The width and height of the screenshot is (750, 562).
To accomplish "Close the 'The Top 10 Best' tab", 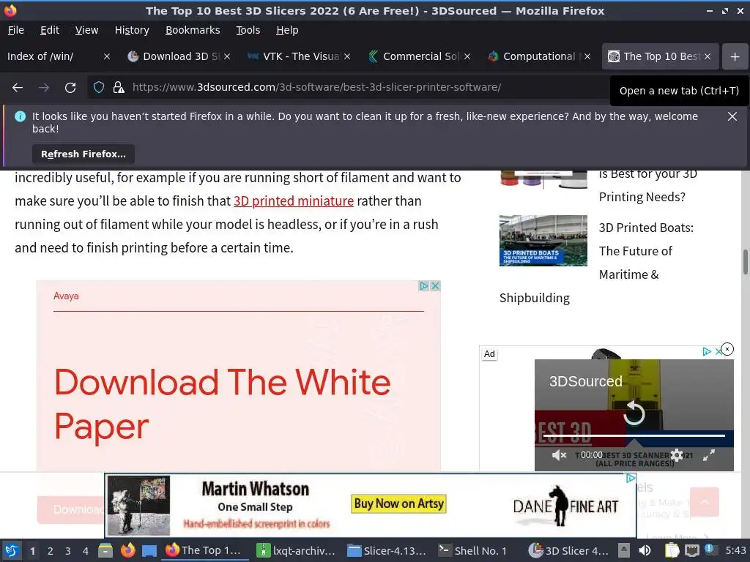I will [708, 56].
